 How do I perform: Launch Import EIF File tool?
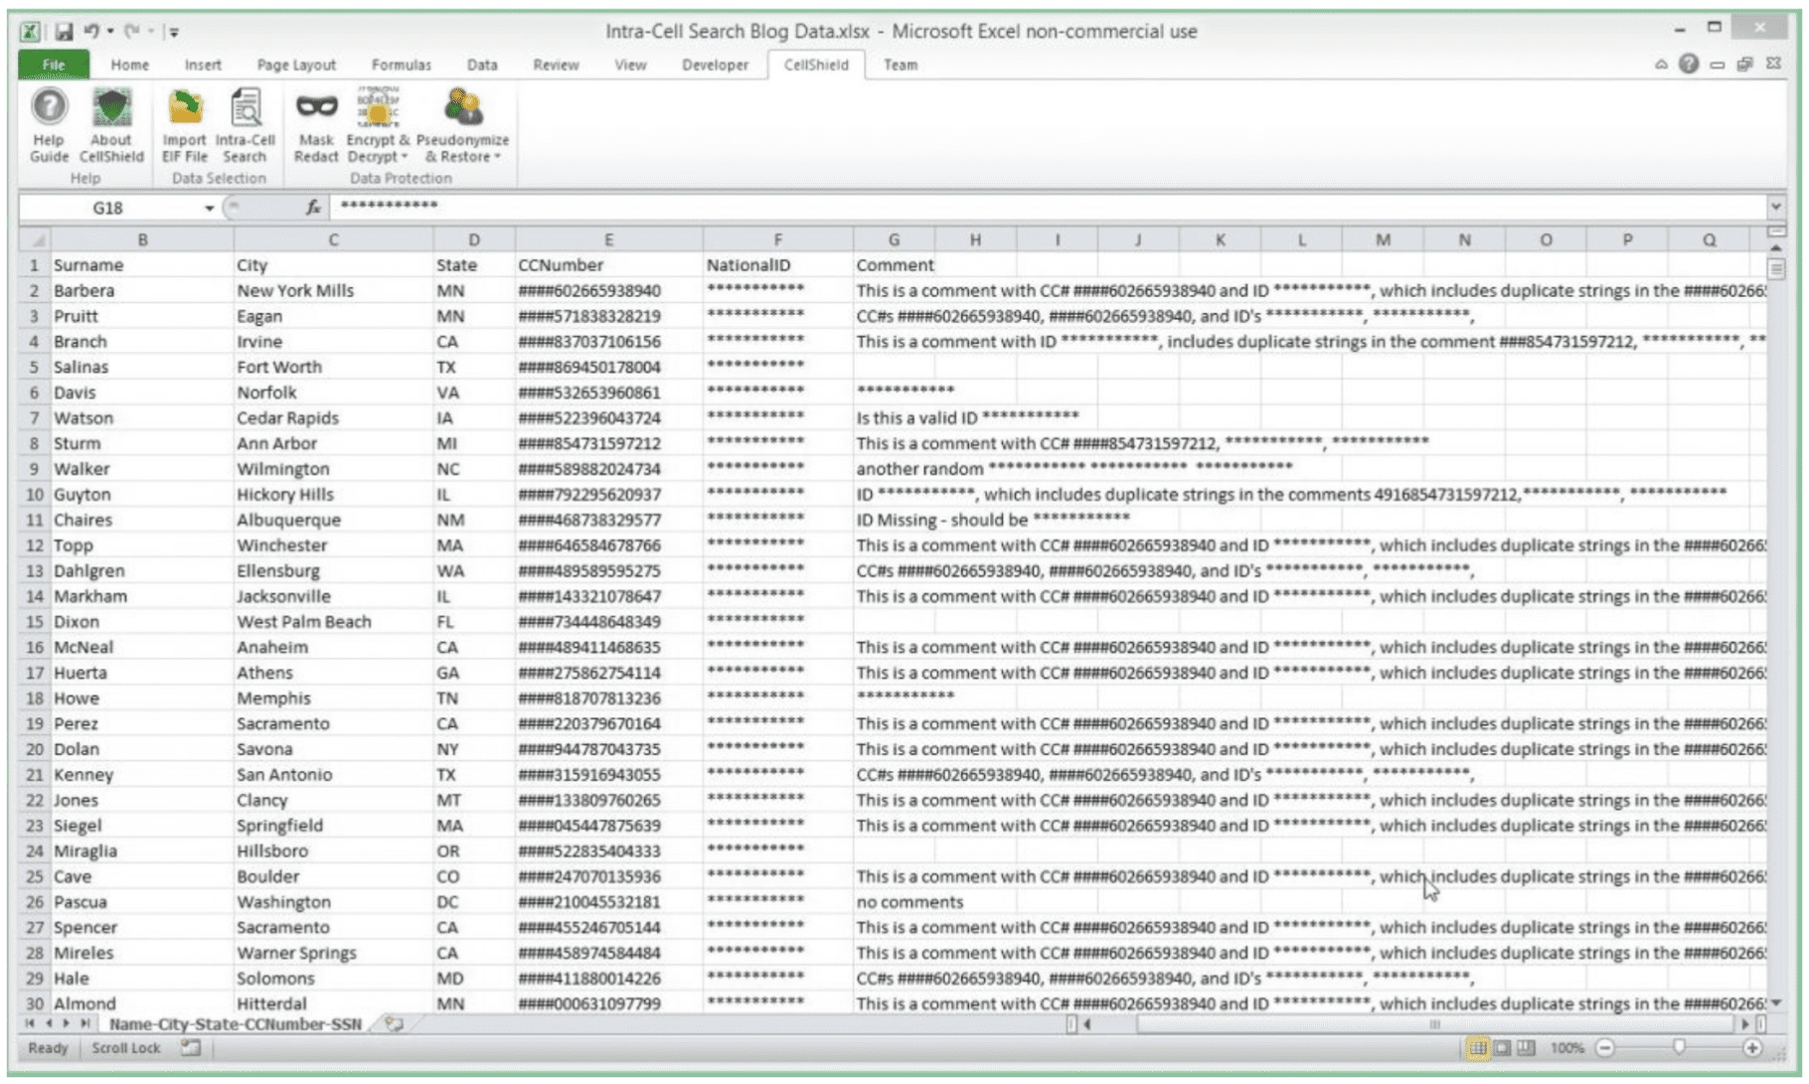click(x=185, y=125)
